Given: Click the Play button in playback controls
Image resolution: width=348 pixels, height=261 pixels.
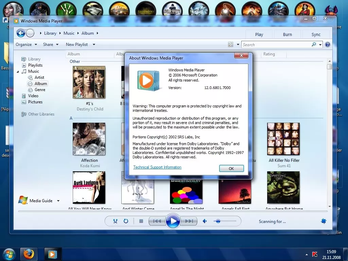Looking at the screenshot, I should pos(173,221).
